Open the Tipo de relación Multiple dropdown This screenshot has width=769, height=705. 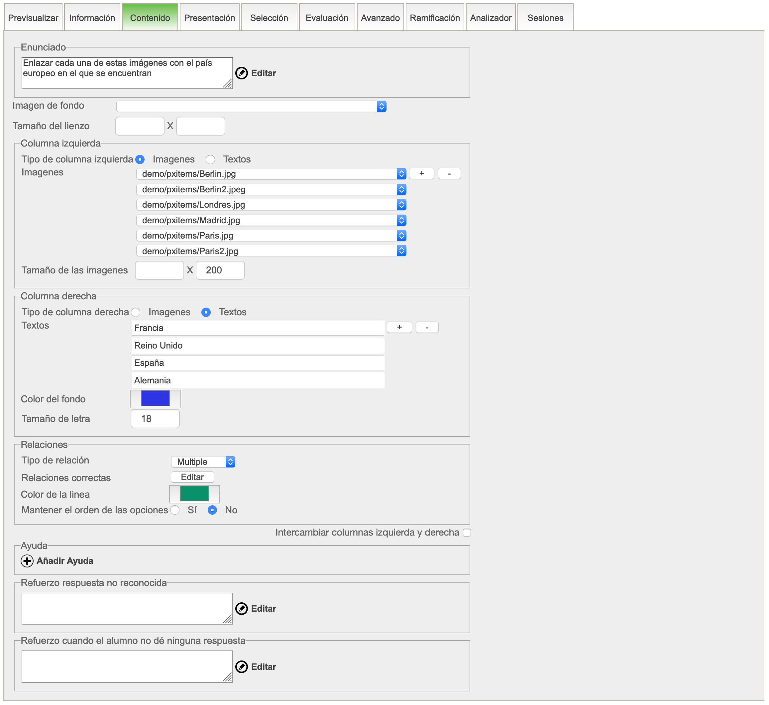[x=203, y=461]
